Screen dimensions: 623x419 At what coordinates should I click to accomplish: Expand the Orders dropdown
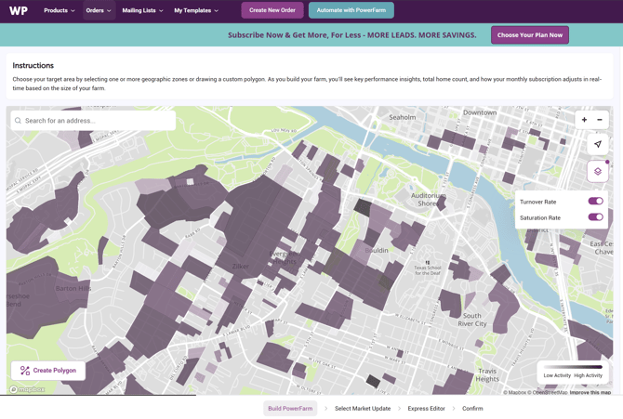[99, 11]
